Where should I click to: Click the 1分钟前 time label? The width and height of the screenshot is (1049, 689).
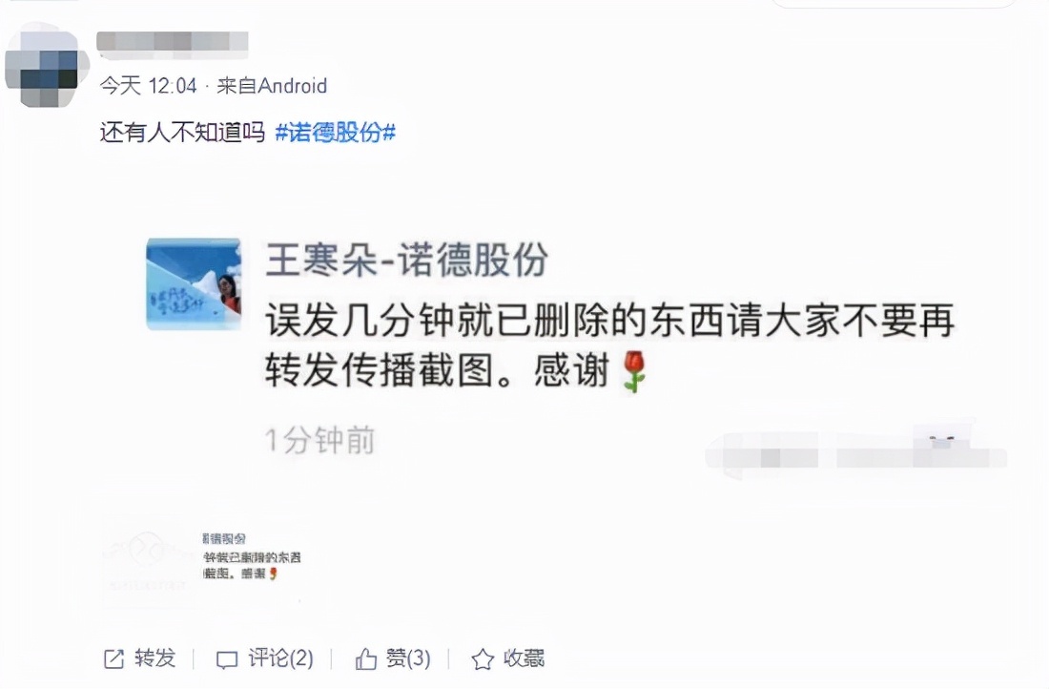pos(319,441)
